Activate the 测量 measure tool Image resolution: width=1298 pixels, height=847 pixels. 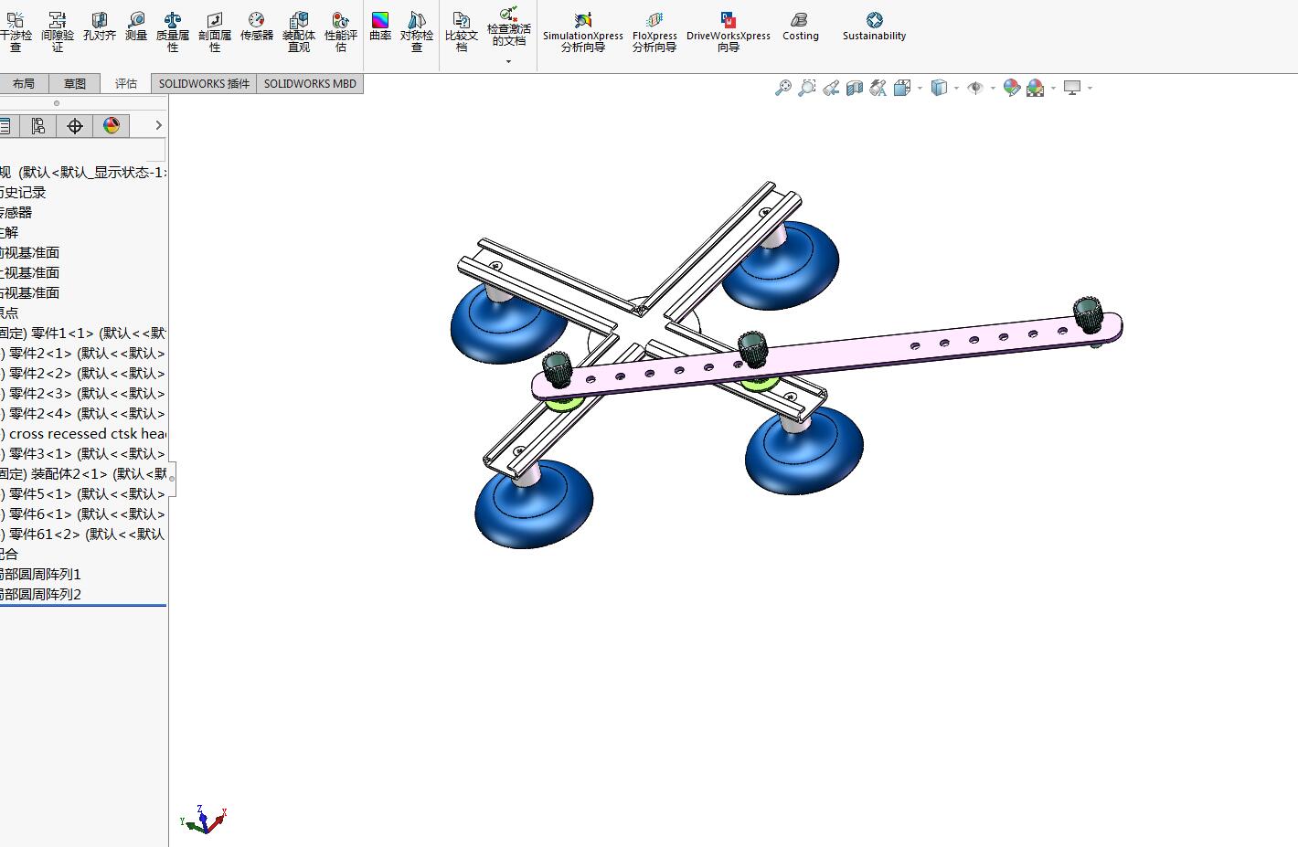[x=136, y=27]
